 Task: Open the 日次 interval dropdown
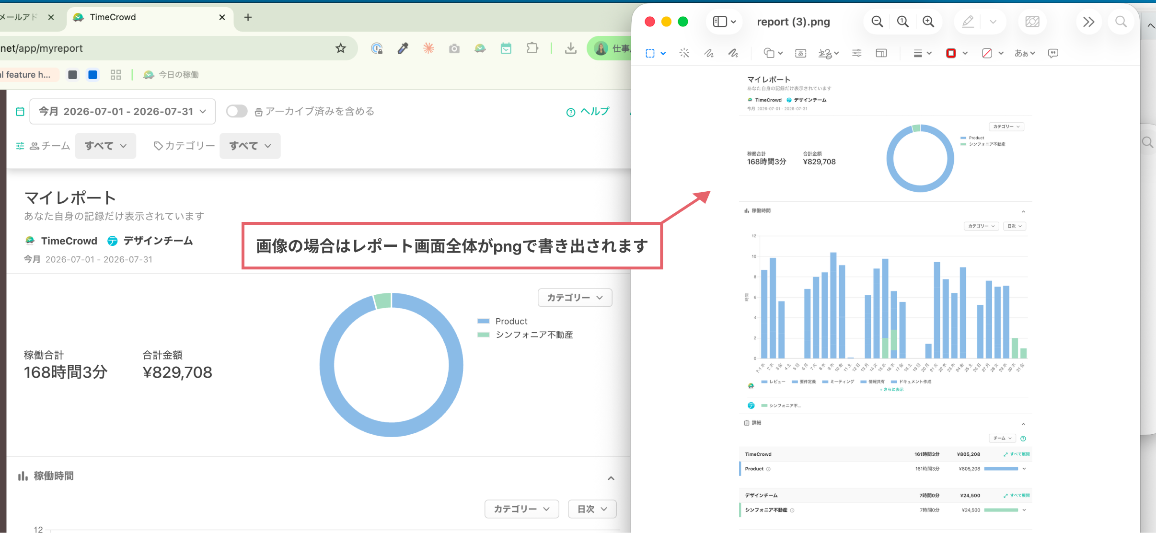(x=592, y=509)
